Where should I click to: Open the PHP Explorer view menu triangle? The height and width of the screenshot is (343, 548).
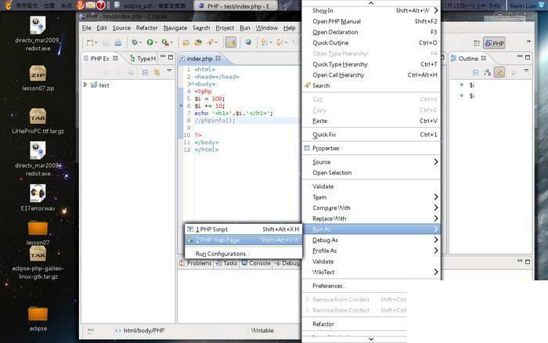169,70
